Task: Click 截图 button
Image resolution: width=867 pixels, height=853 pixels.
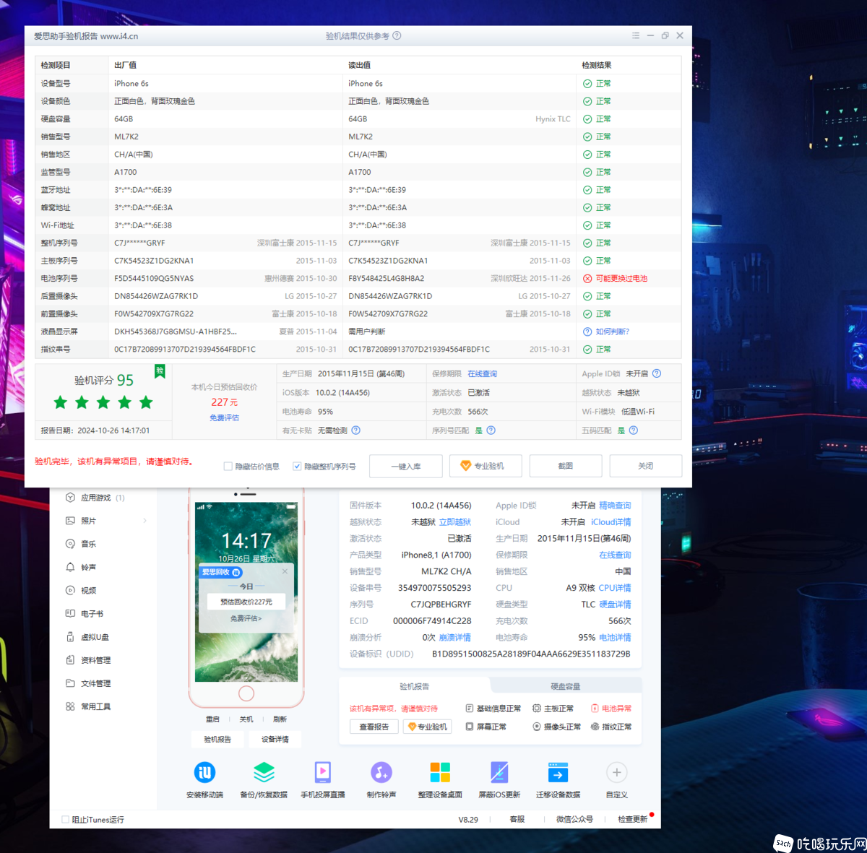Action: pyautogui.click(x=566, y=466)
